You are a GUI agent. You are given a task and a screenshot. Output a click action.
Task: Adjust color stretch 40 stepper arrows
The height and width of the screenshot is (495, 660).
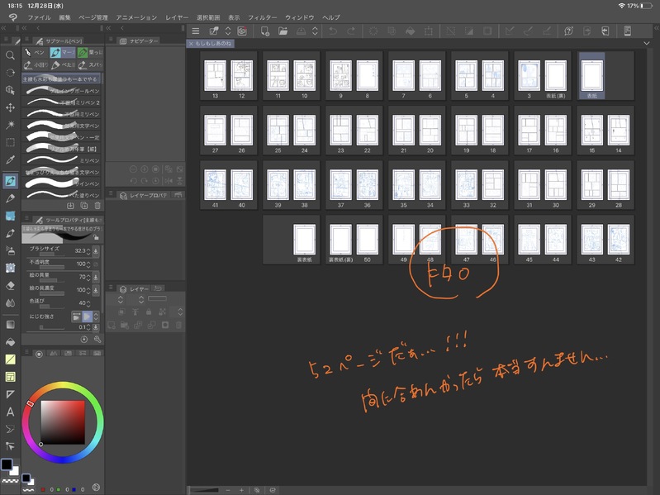click(x=88, y=303)
